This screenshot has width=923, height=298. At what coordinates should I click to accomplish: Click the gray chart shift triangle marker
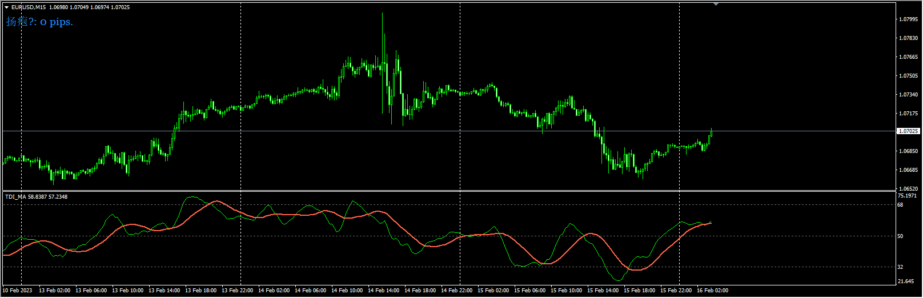(x=716, y=4)
